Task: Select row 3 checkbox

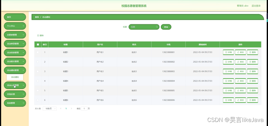Action: [x=37, y=71]
